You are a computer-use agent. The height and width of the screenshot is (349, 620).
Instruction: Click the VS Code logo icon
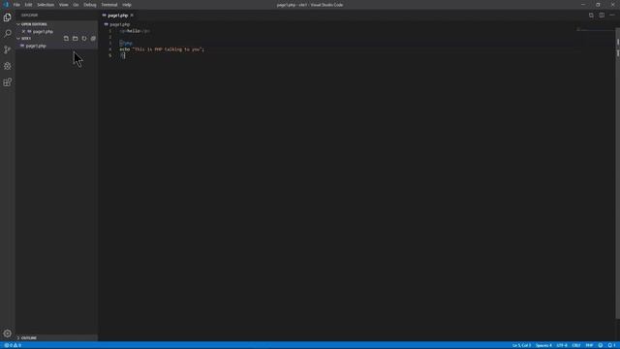pyautogui.click(x=6, y=5)
